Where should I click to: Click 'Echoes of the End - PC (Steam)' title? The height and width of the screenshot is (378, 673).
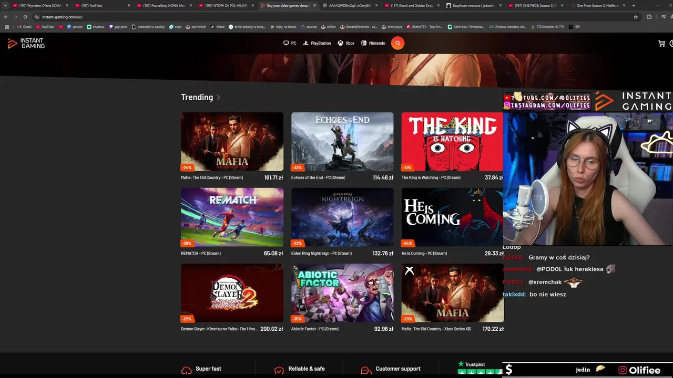tap(318, 177)
